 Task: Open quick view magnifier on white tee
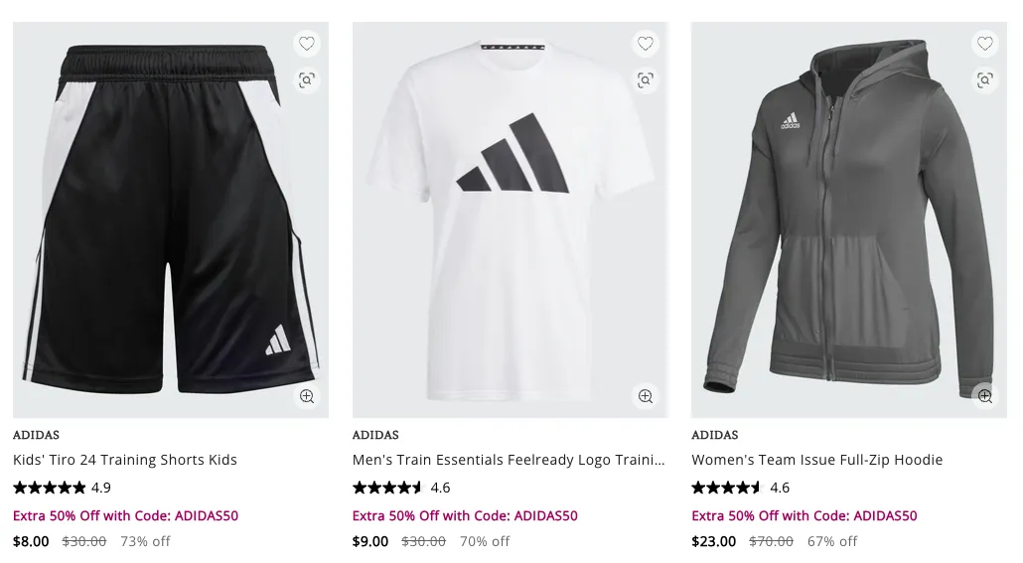pos(646,396)
